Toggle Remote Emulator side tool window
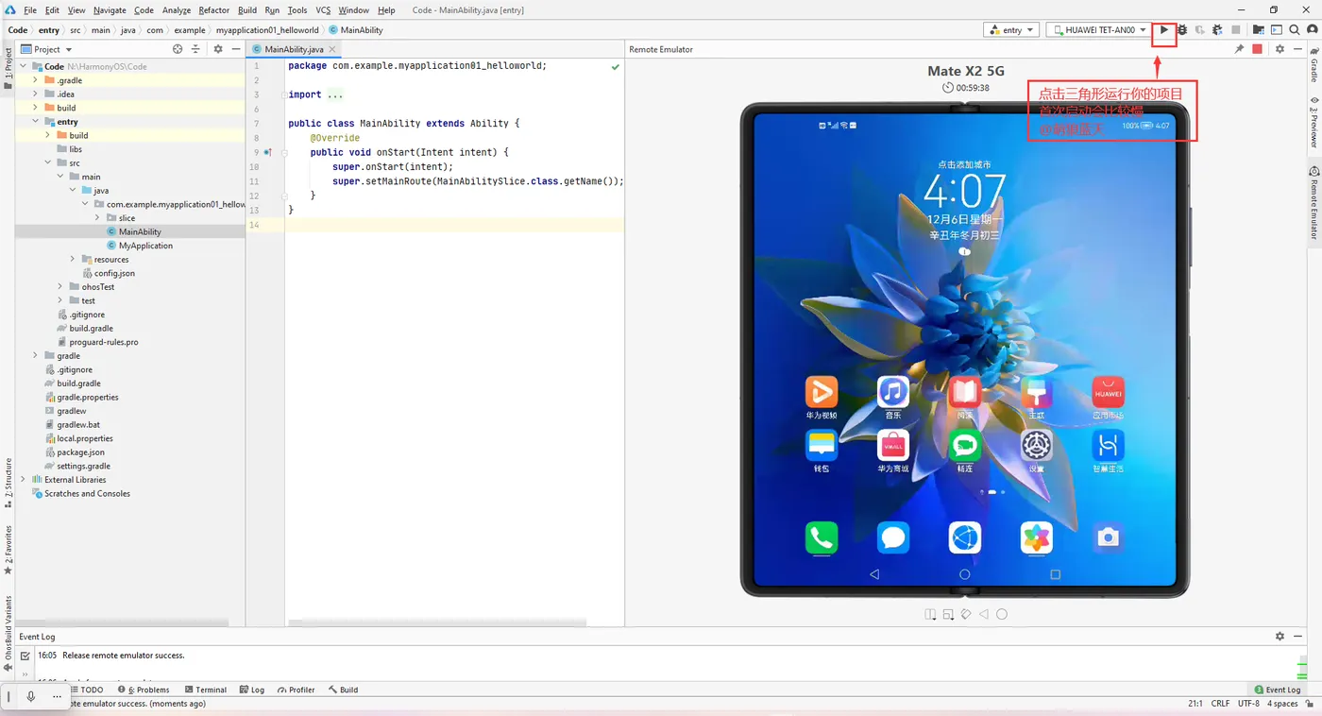The image size is (1322, 716). (1314, 204)
